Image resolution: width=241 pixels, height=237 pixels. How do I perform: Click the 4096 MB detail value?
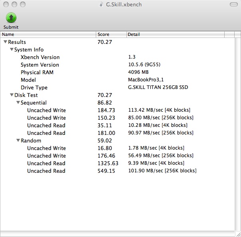pyautogui.click(x=138, y=72)
